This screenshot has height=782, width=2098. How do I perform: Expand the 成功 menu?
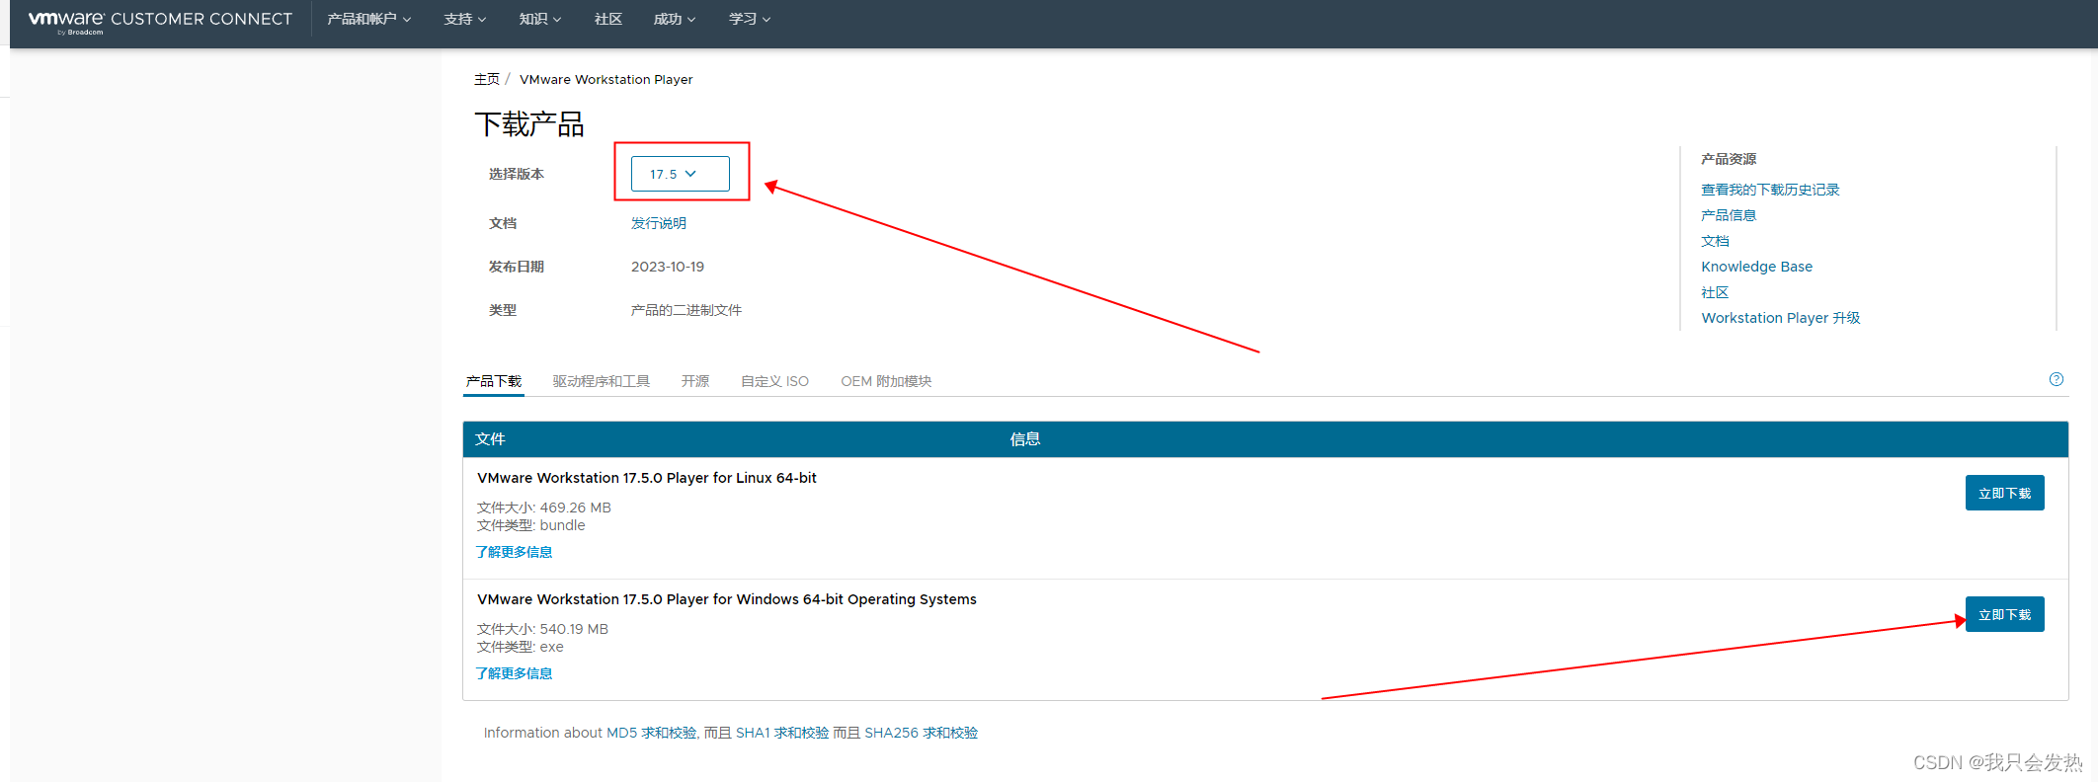[x=675, y=19]
